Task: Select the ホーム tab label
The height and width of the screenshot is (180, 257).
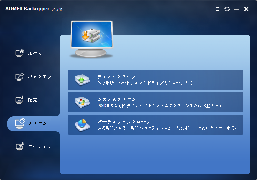Action: pyautogui.click(x=35, y=54)
